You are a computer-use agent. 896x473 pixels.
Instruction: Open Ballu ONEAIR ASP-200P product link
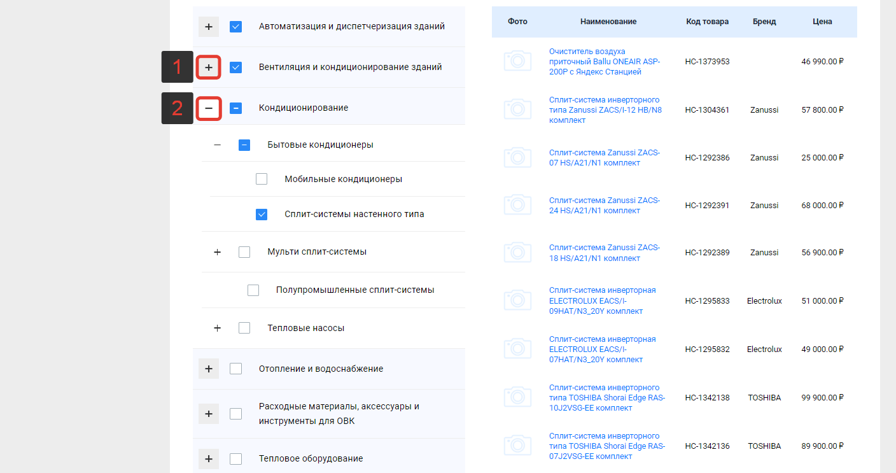[605, 62]
